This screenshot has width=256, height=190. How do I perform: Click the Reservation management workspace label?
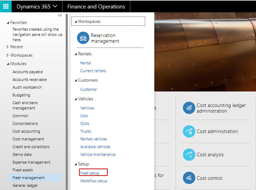pos(105,38)
